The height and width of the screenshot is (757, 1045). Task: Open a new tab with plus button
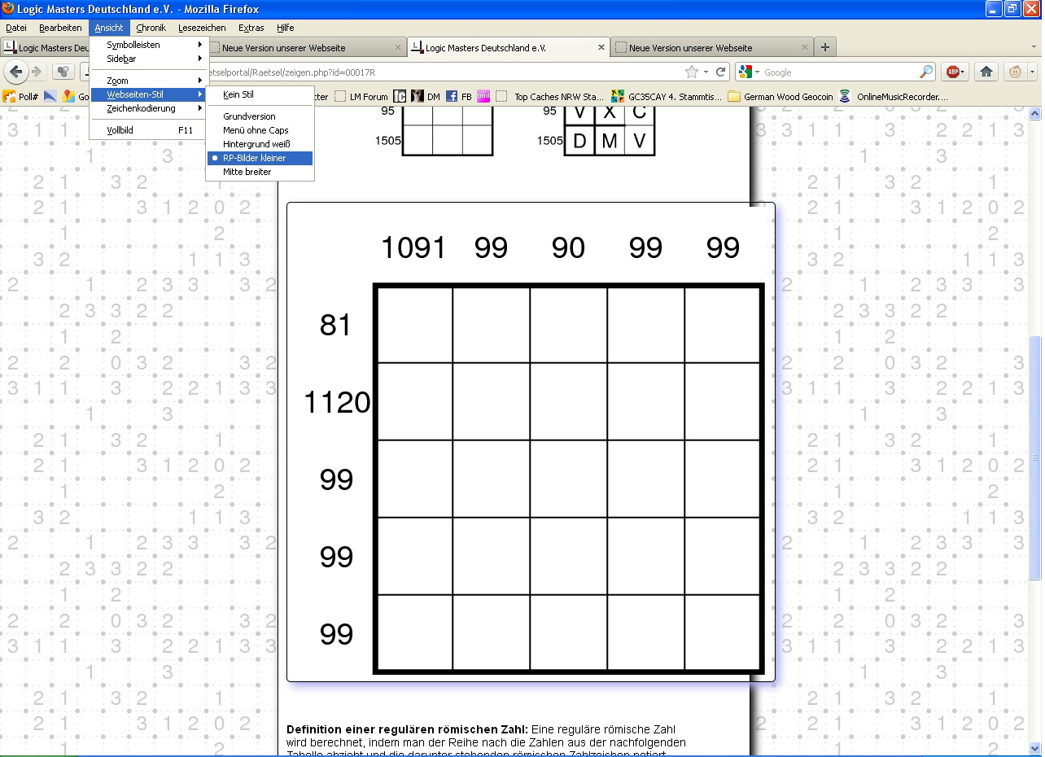point(824,47)
